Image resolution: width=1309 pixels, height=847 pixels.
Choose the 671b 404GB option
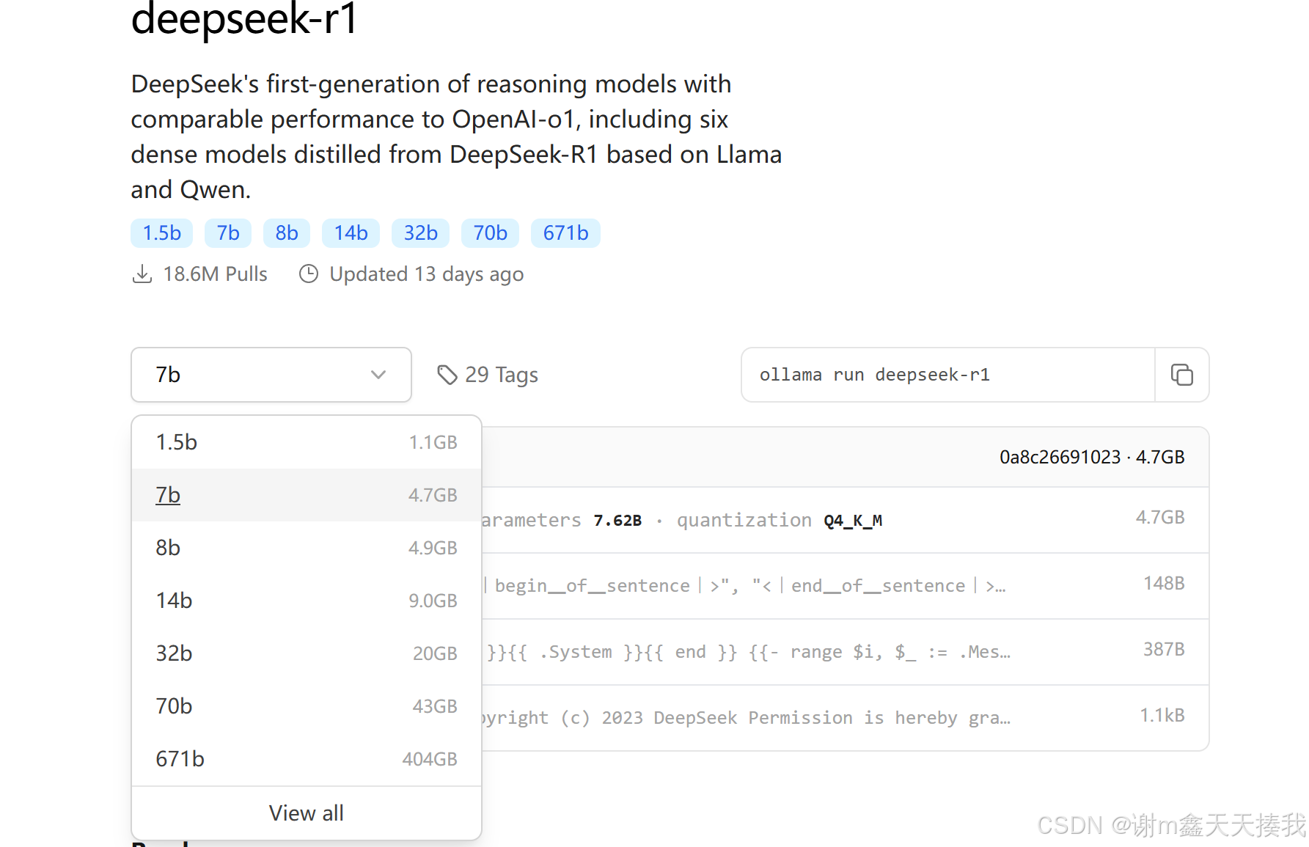point(306,759)
